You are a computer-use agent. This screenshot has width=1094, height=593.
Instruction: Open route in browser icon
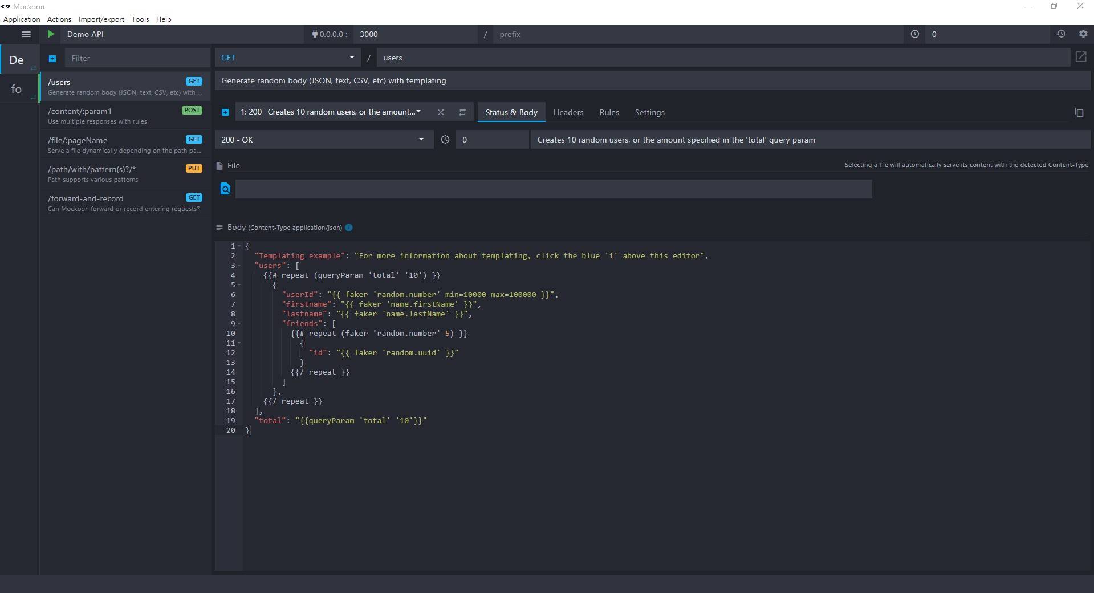pos(1080,57)
